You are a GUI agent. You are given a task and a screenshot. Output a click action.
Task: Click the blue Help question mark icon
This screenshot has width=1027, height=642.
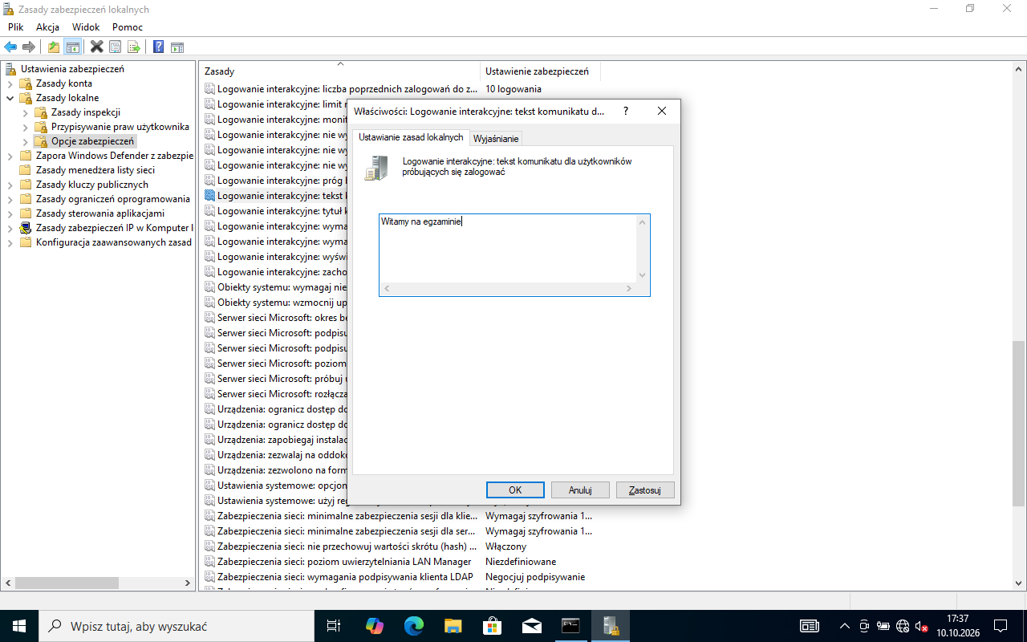pyautogui.click(x=159, y=47)
